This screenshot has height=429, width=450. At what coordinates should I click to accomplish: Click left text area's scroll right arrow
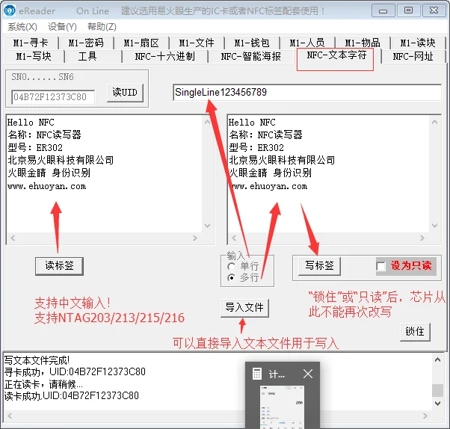pos(195,238)
